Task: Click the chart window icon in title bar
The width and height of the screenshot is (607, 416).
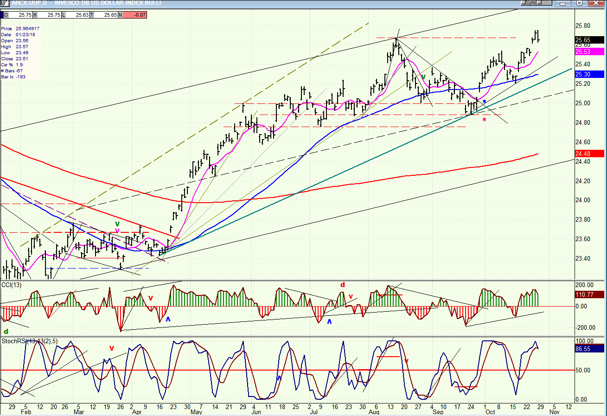Action: tap(5, 3)
